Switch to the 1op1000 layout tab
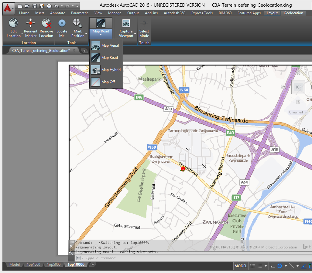 pyautogui.click(x=33, y=265)
